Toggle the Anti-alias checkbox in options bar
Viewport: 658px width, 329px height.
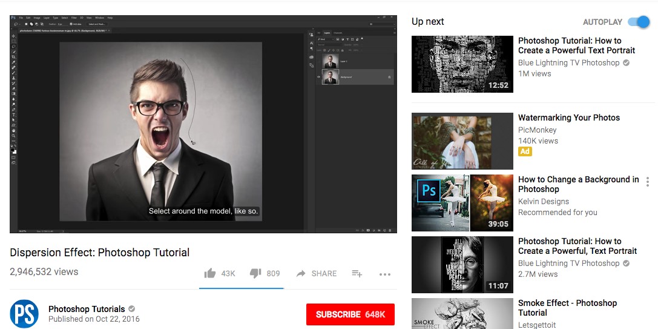71,24
